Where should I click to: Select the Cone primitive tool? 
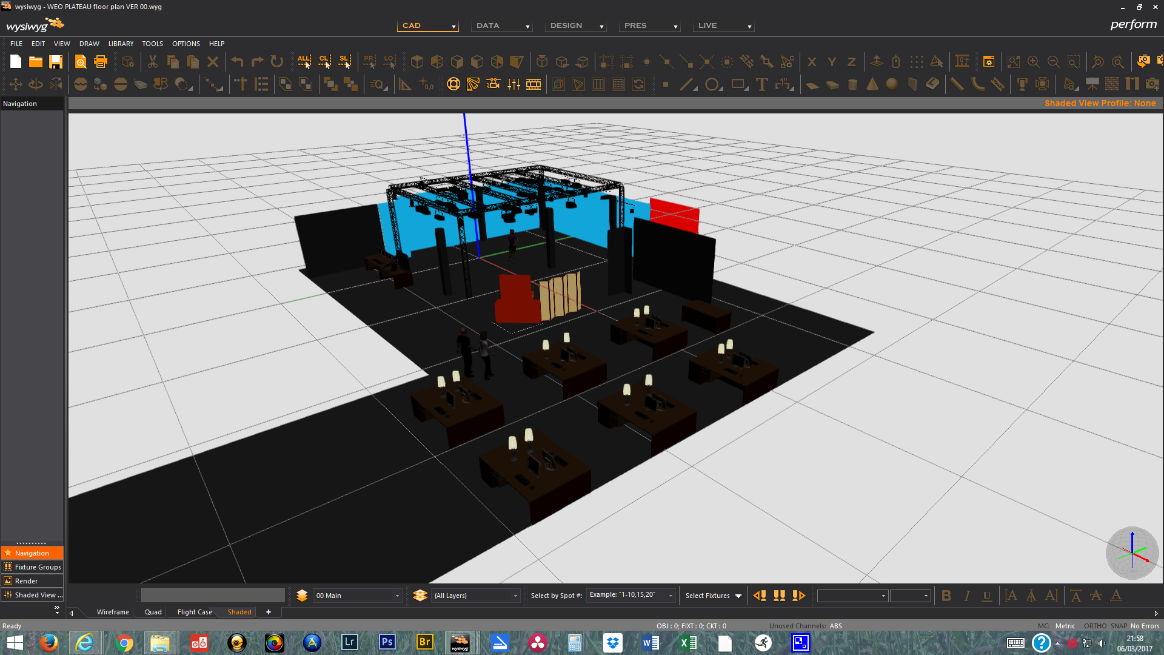pyautogui.click(x=872, y=85)
